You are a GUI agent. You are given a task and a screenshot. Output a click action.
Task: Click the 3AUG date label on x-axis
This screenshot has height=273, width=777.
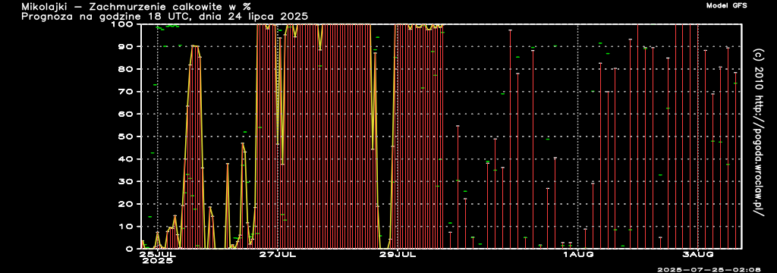(x=698, y=255)
